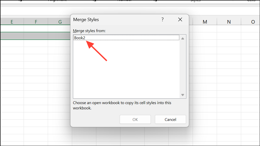260x146 pixels.
Task: Select column F header
Action: [x=36, y=22]
